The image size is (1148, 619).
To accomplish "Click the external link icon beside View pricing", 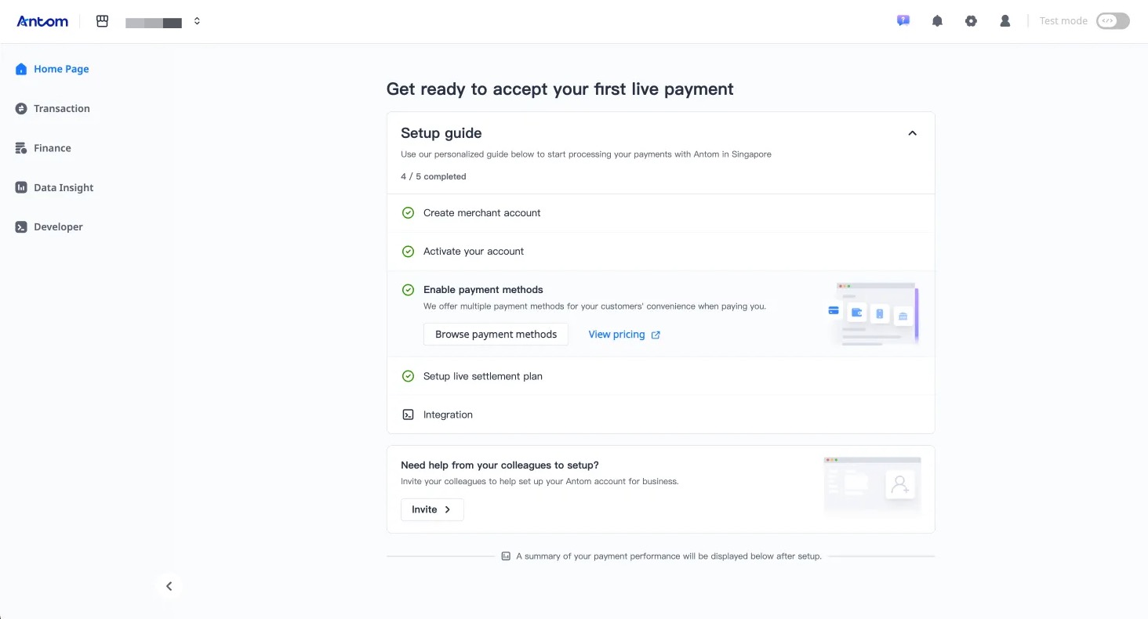I will point(656,335).
